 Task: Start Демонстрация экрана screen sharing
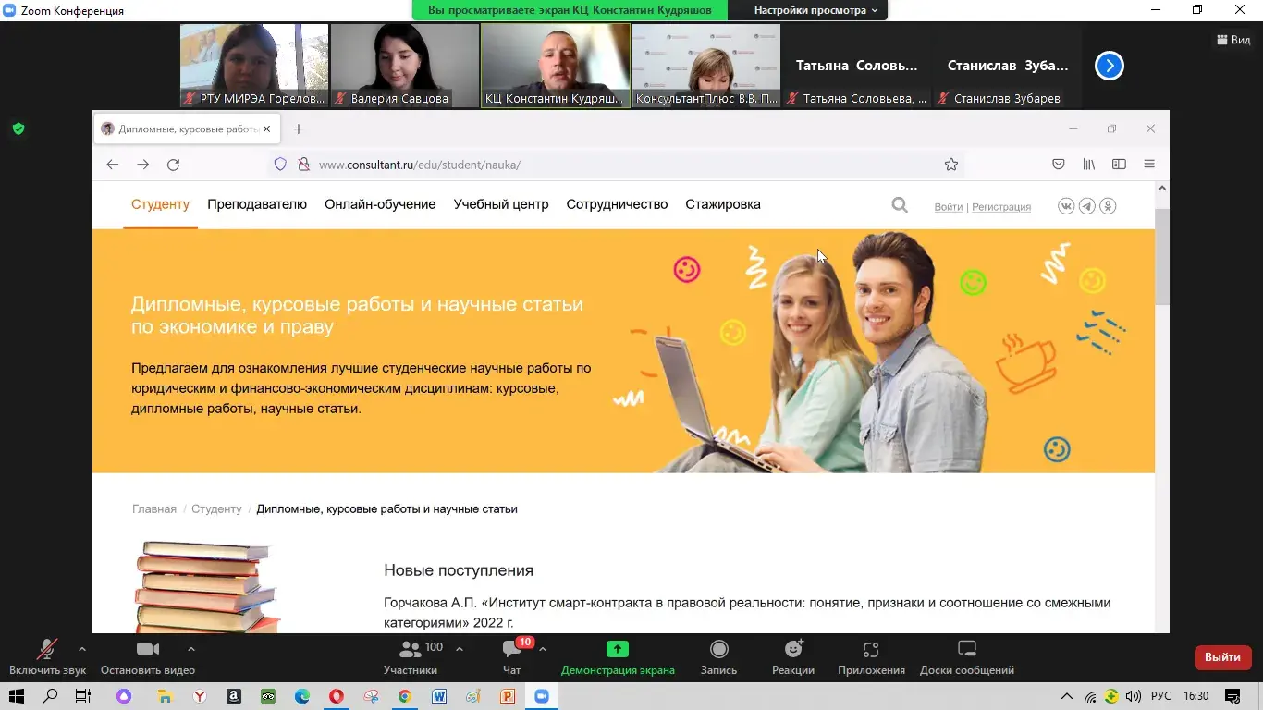tap(618, 657)
